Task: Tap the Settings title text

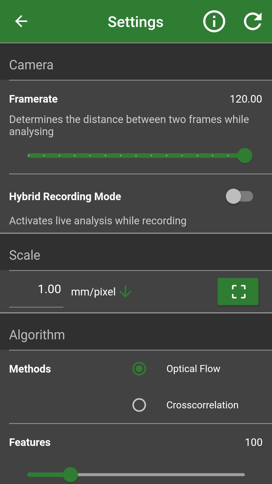Action: (x=136, y=22)
